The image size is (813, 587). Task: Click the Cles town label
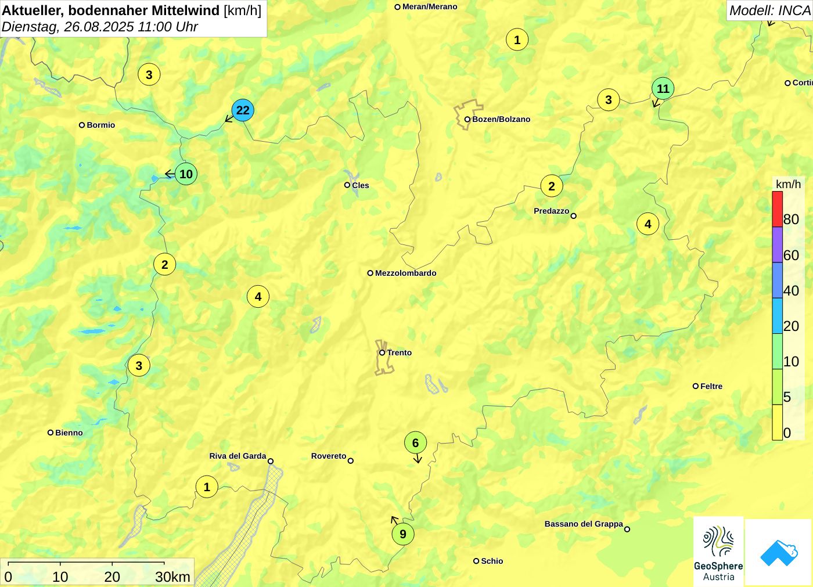click(x=361, y=185)
